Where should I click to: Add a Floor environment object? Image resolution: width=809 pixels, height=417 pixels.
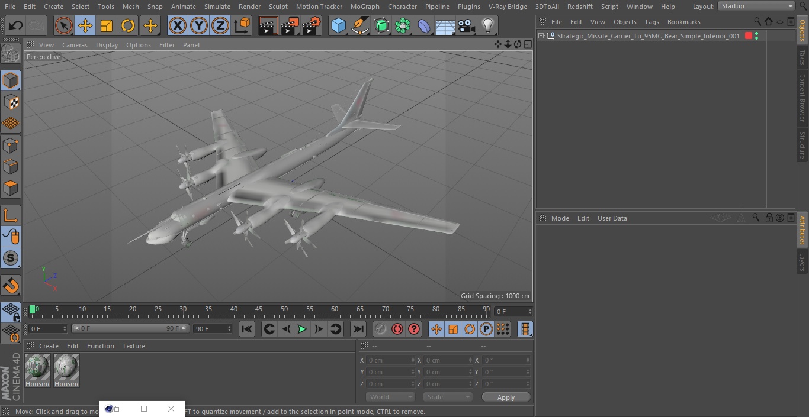tap(445, 25)
